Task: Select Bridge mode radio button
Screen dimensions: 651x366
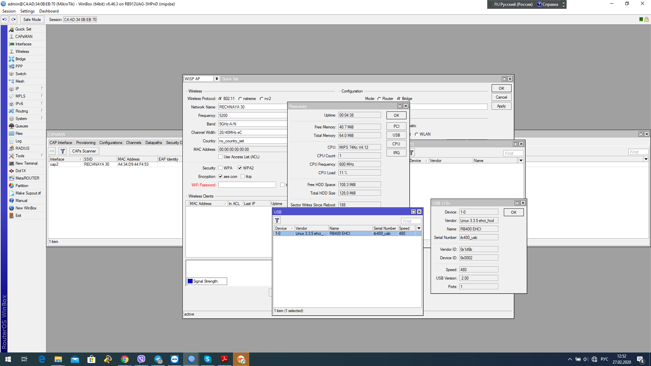Action: pyautogui.click(x=399, y=99)
